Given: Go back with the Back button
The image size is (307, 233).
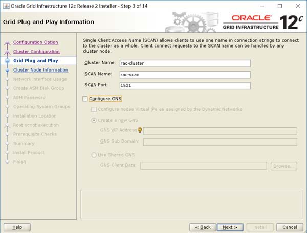Looking at the screenshot, I should [x=203, y=227].
